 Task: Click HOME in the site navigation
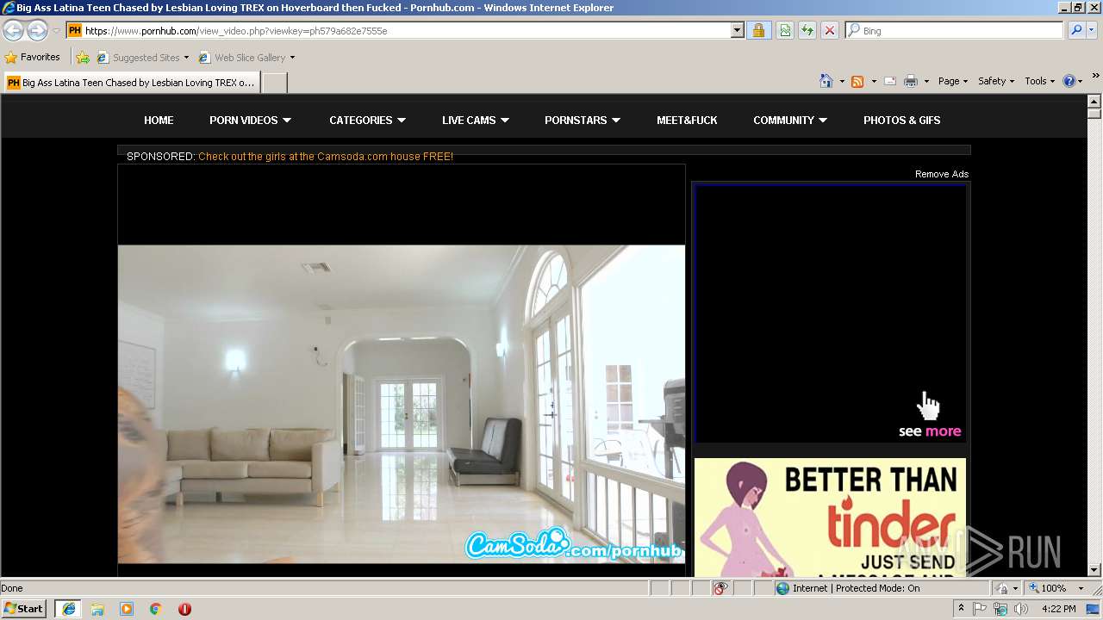click(159, 121)
